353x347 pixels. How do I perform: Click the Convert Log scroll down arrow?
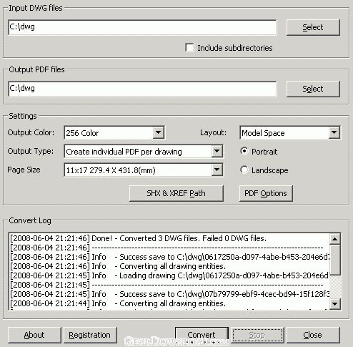pyautogui.click(x=335, y=304)
